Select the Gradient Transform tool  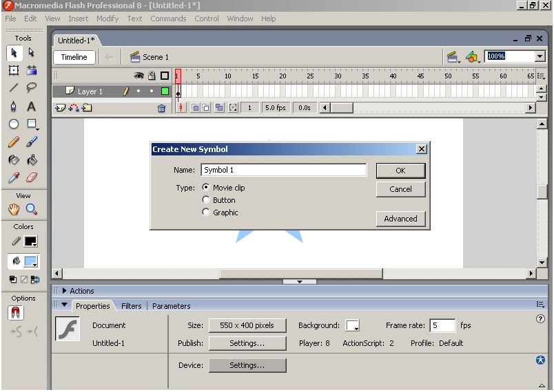tap(32, 70)
